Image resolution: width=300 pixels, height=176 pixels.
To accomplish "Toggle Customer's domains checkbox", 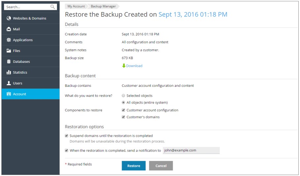I will click(x=123, y=117).
